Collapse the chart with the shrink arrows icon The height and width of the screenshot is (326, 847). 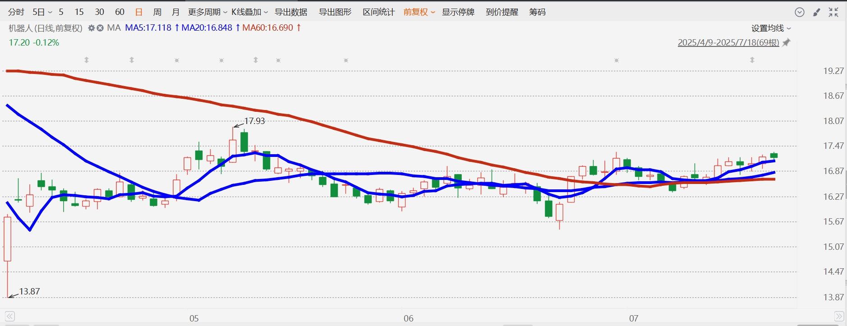point(833,12)
